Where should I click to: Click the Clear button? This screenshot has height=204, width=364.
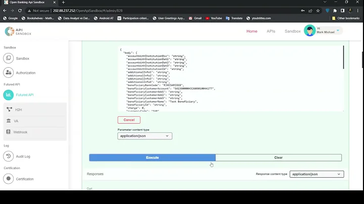pyautogui.click(x=279, y=158)
